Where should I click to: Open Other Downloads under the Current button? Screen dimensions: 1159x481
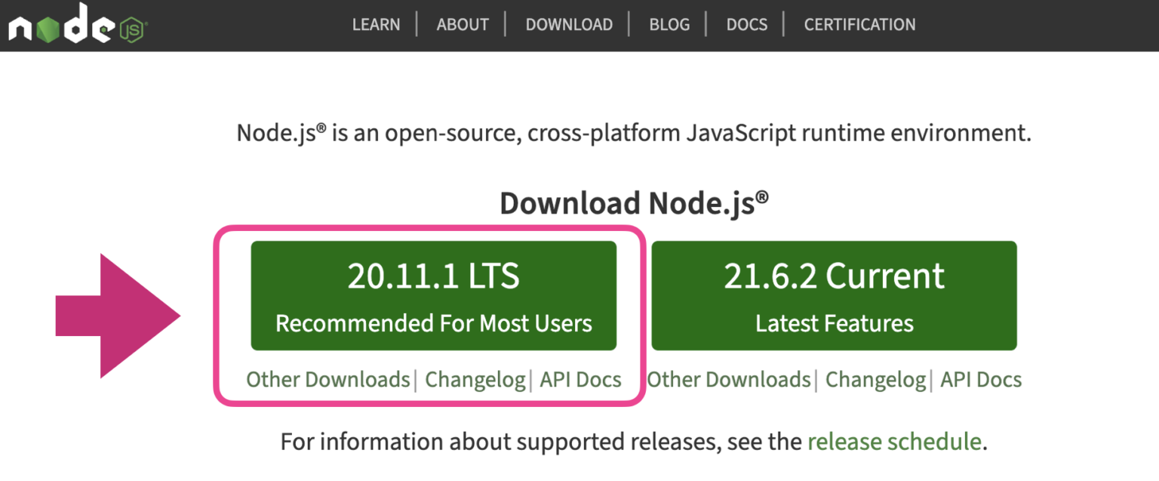[x=728, y=379]
